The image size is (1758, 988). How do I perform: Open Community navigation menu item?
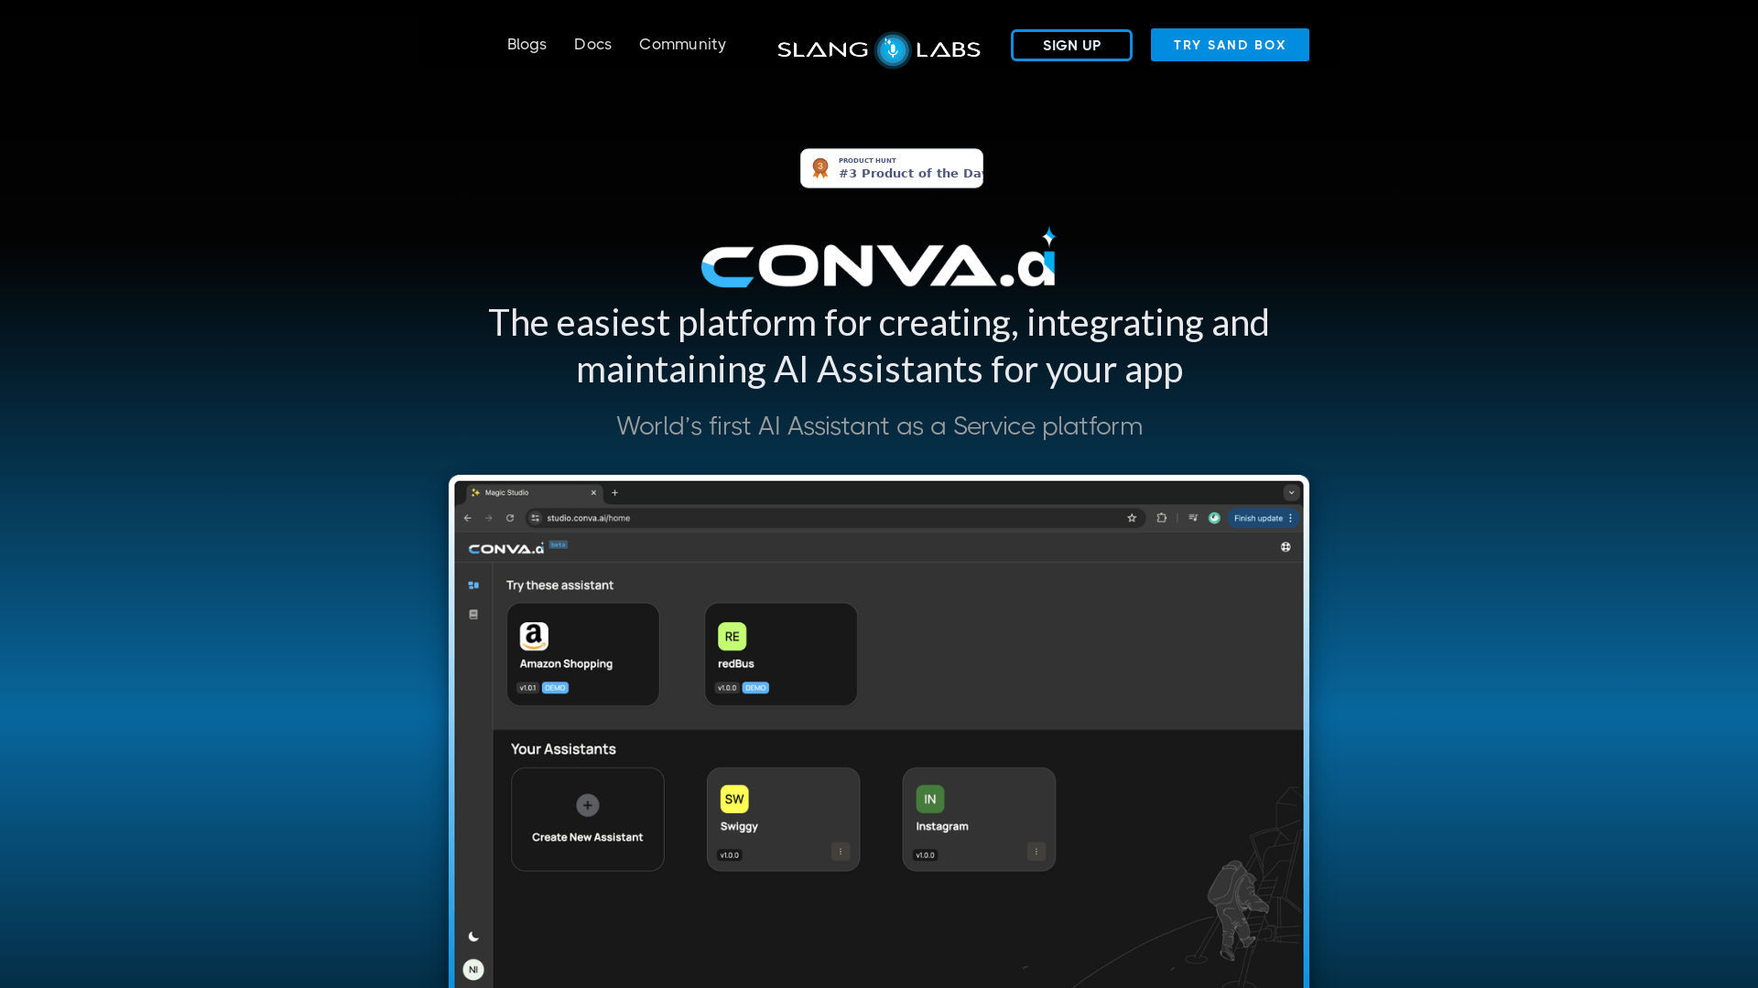point(682,43)
